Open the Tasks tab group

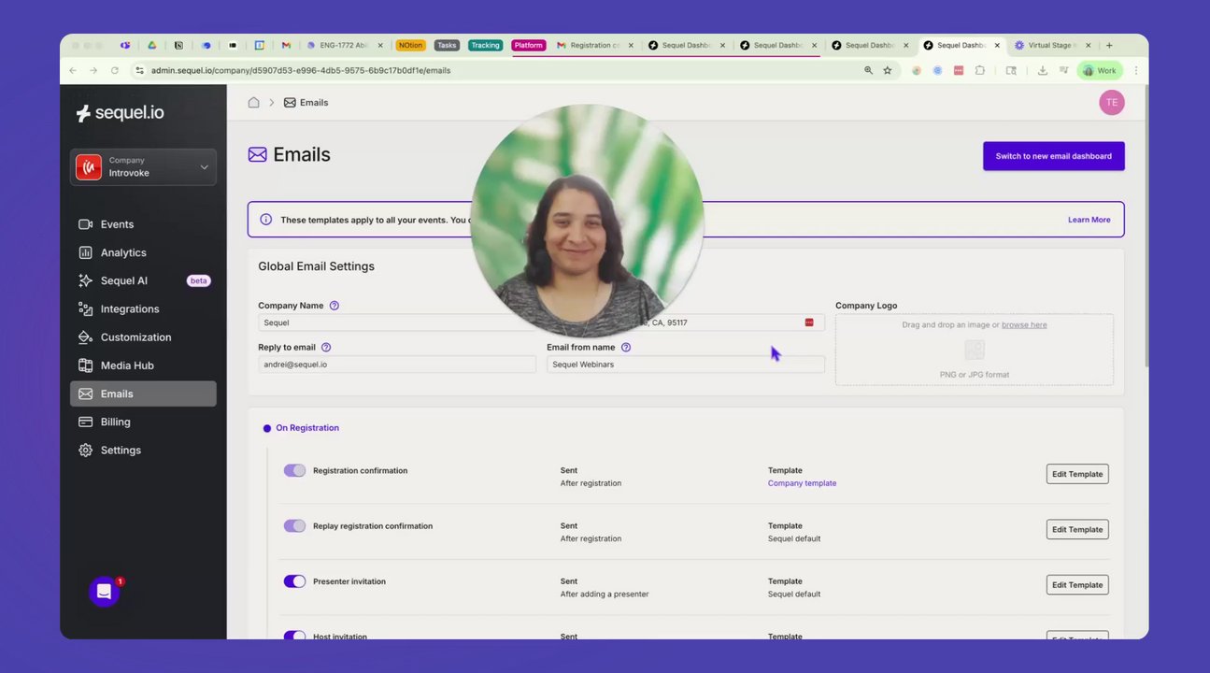tap(447, 45)
